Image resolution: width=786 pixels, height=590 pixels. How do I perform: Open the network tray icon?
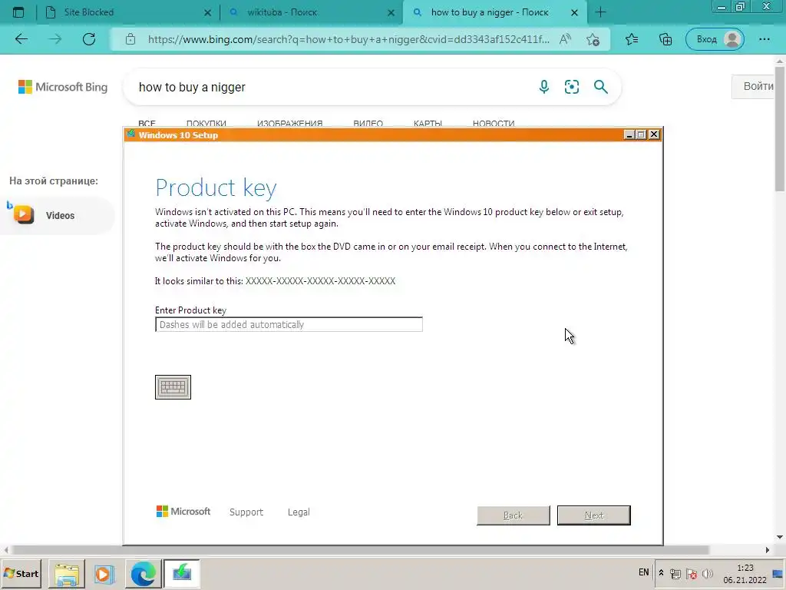click(675, 573)
